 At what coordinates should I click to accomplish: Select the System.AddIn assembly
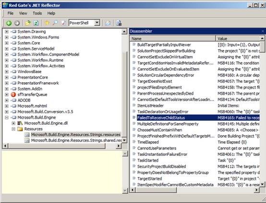[30, 89]
